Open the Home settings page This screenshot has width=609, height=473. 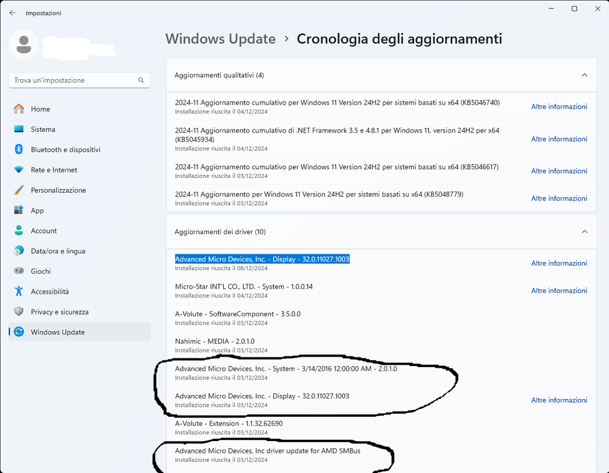[x=79, y=109]
